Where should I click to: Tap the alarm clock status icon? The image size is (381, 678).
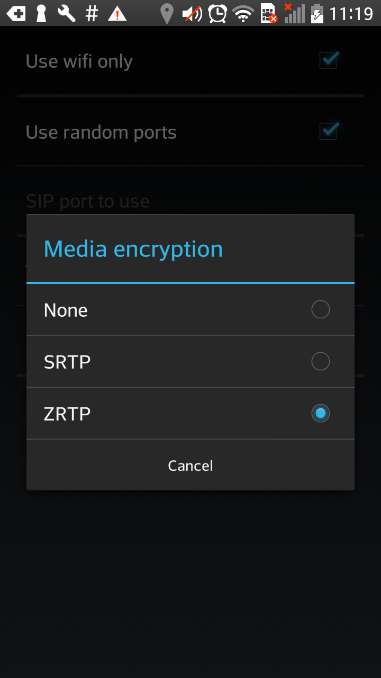[x=217, y=14]
